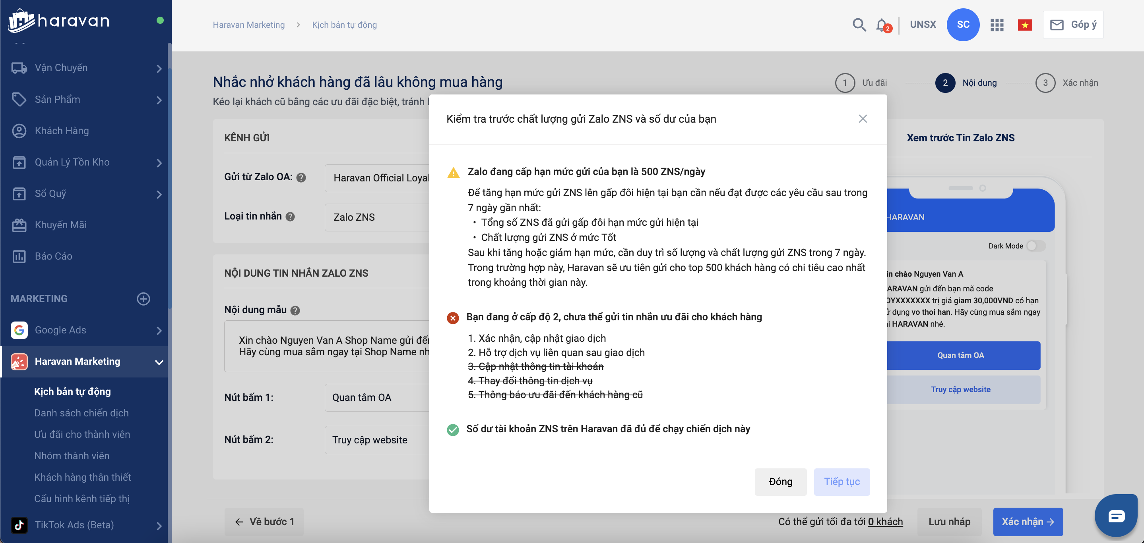The image size is (1144, 543).
Task: Click the Haravan logo in the sidebar
Action: (x=58, y=20)
